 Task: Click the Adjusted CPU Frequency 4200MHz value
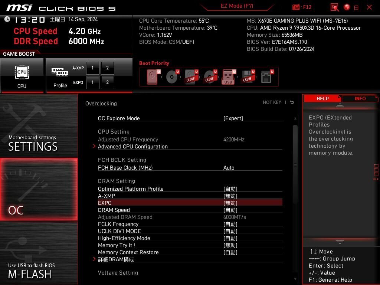[x=234, y=140]
